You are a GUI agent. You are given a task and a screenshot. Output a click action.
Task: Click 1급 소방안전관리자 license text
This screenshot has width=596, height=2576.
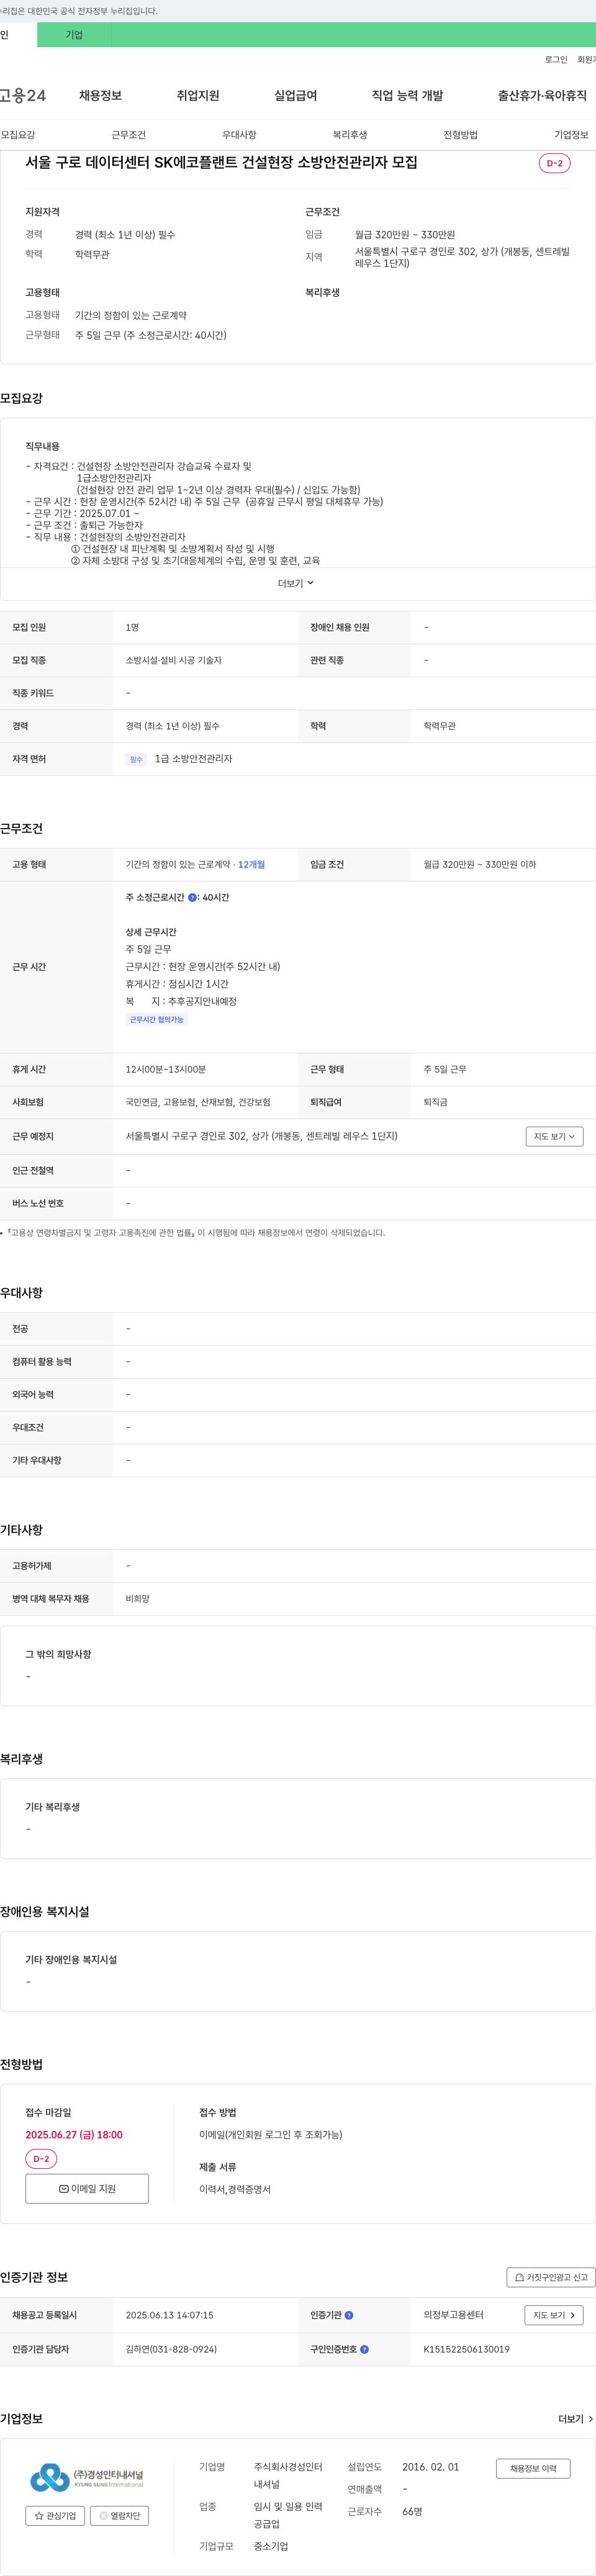193,759
